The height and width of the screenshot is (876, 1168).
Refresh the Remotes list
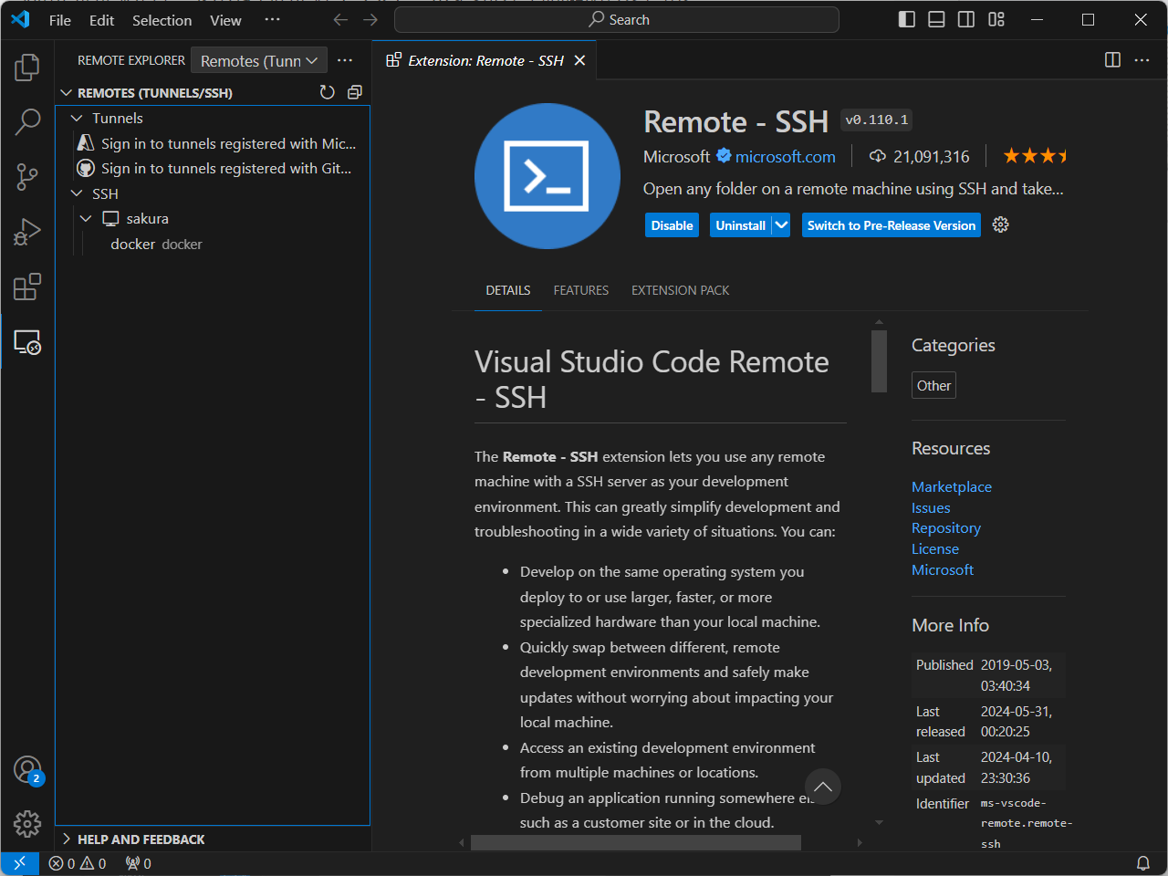(328, 92)
